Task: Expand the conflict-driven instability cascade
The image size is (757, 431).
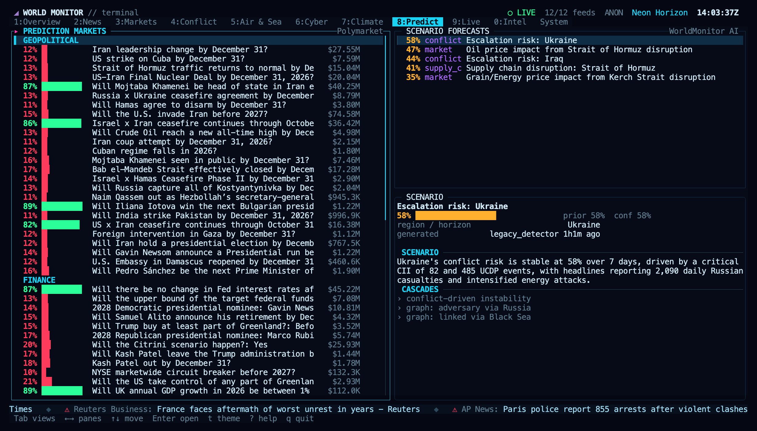Action: 464,299
